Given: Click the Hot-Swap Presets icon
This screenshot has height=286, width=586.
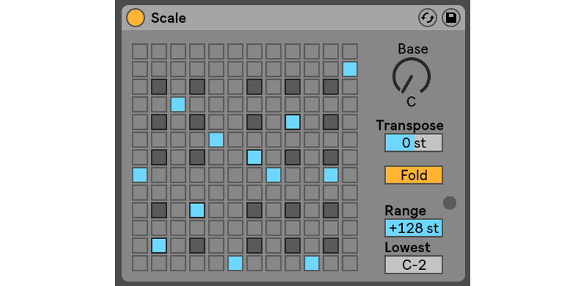Looking at the screenshot, I should pos(428,18).
